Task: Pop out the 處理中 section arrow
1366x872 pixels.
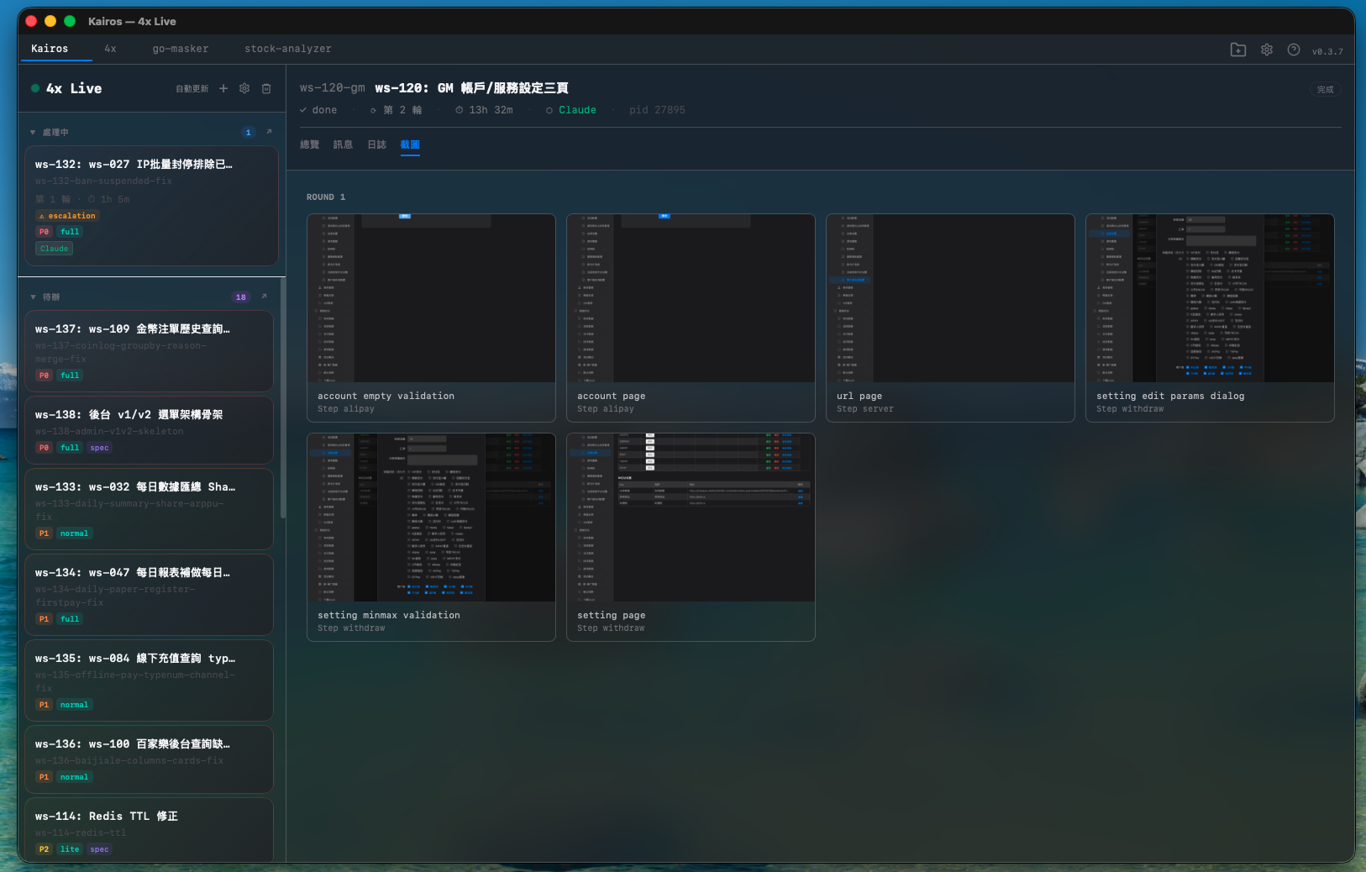Action: [x=269, y=132]
